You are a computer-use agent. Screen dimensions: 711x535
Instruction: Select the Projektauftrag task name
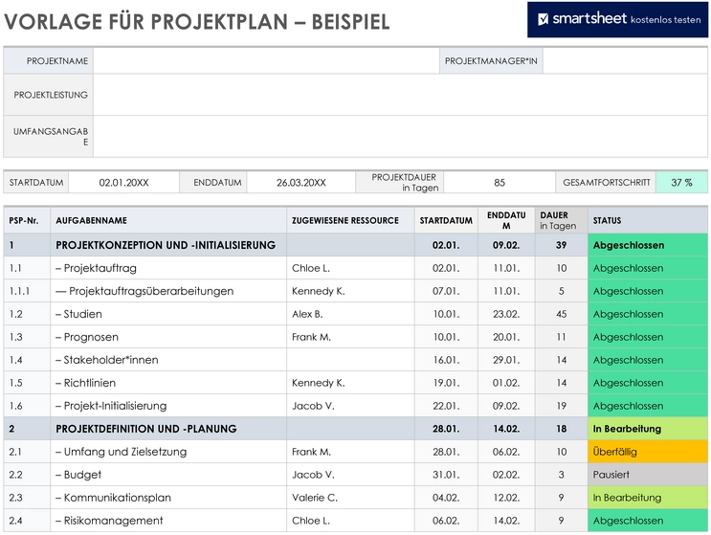pyautogui.click(x=168, y=268)
